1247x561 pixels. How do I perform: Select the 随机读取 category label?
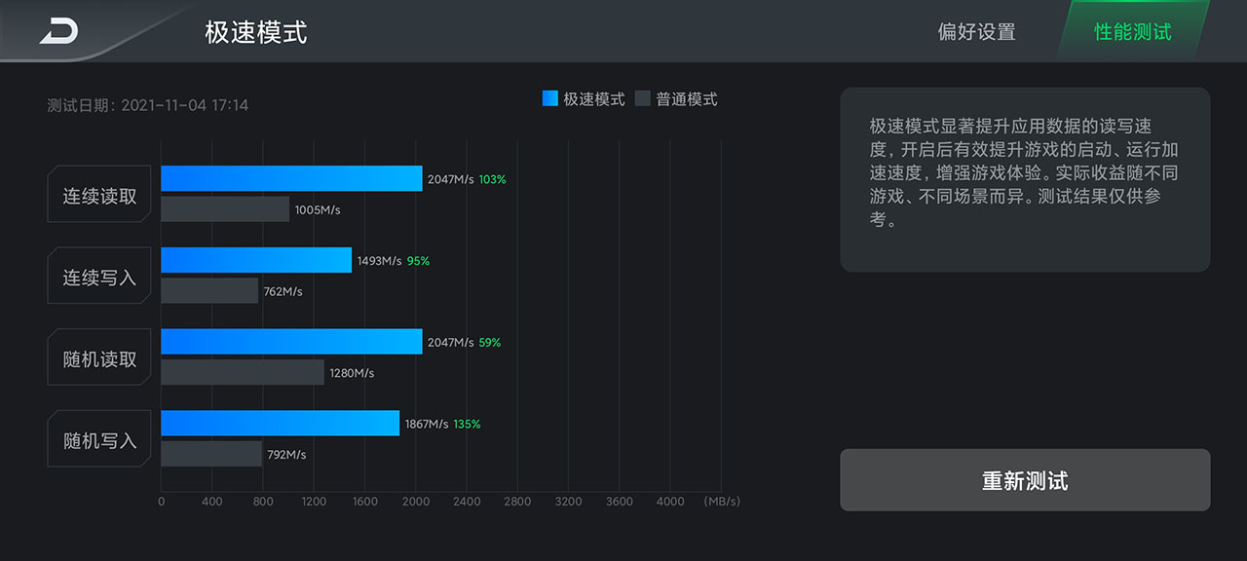click(99, 359)
